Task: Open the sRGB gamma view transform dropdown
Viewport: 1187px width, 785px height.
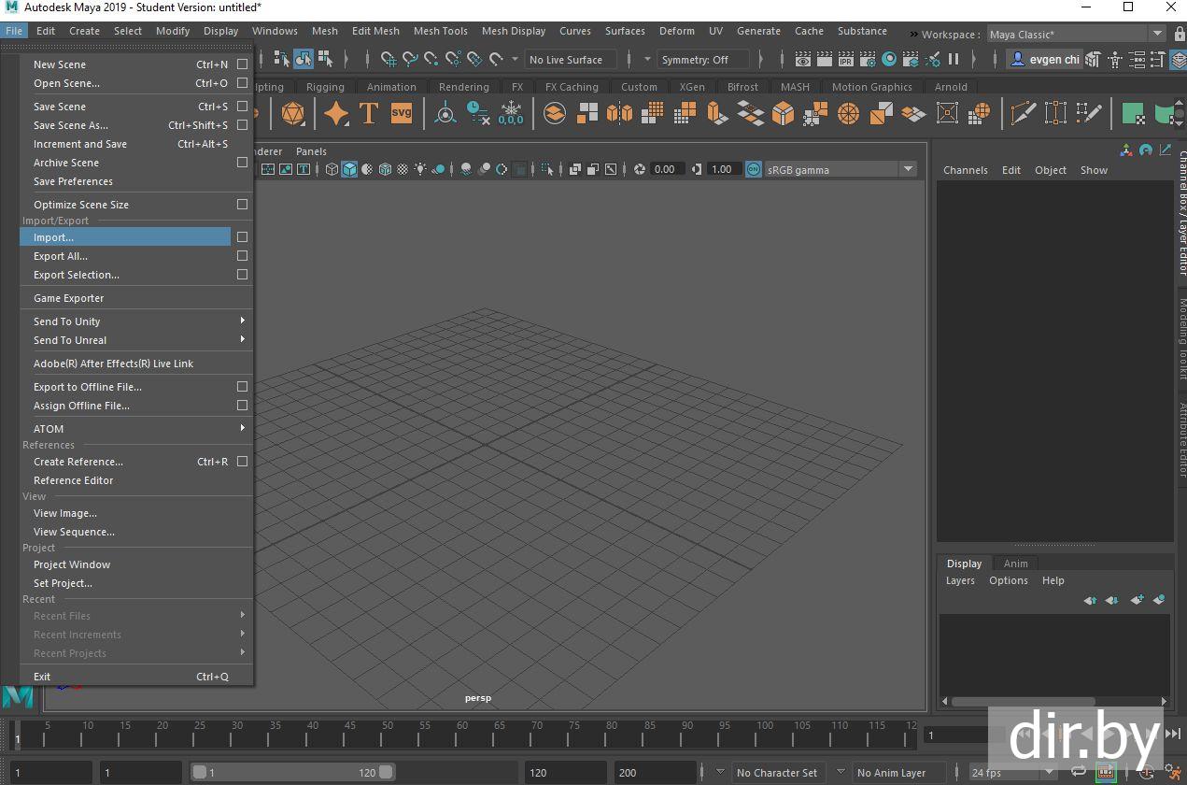Action: [x=907, y=169]
